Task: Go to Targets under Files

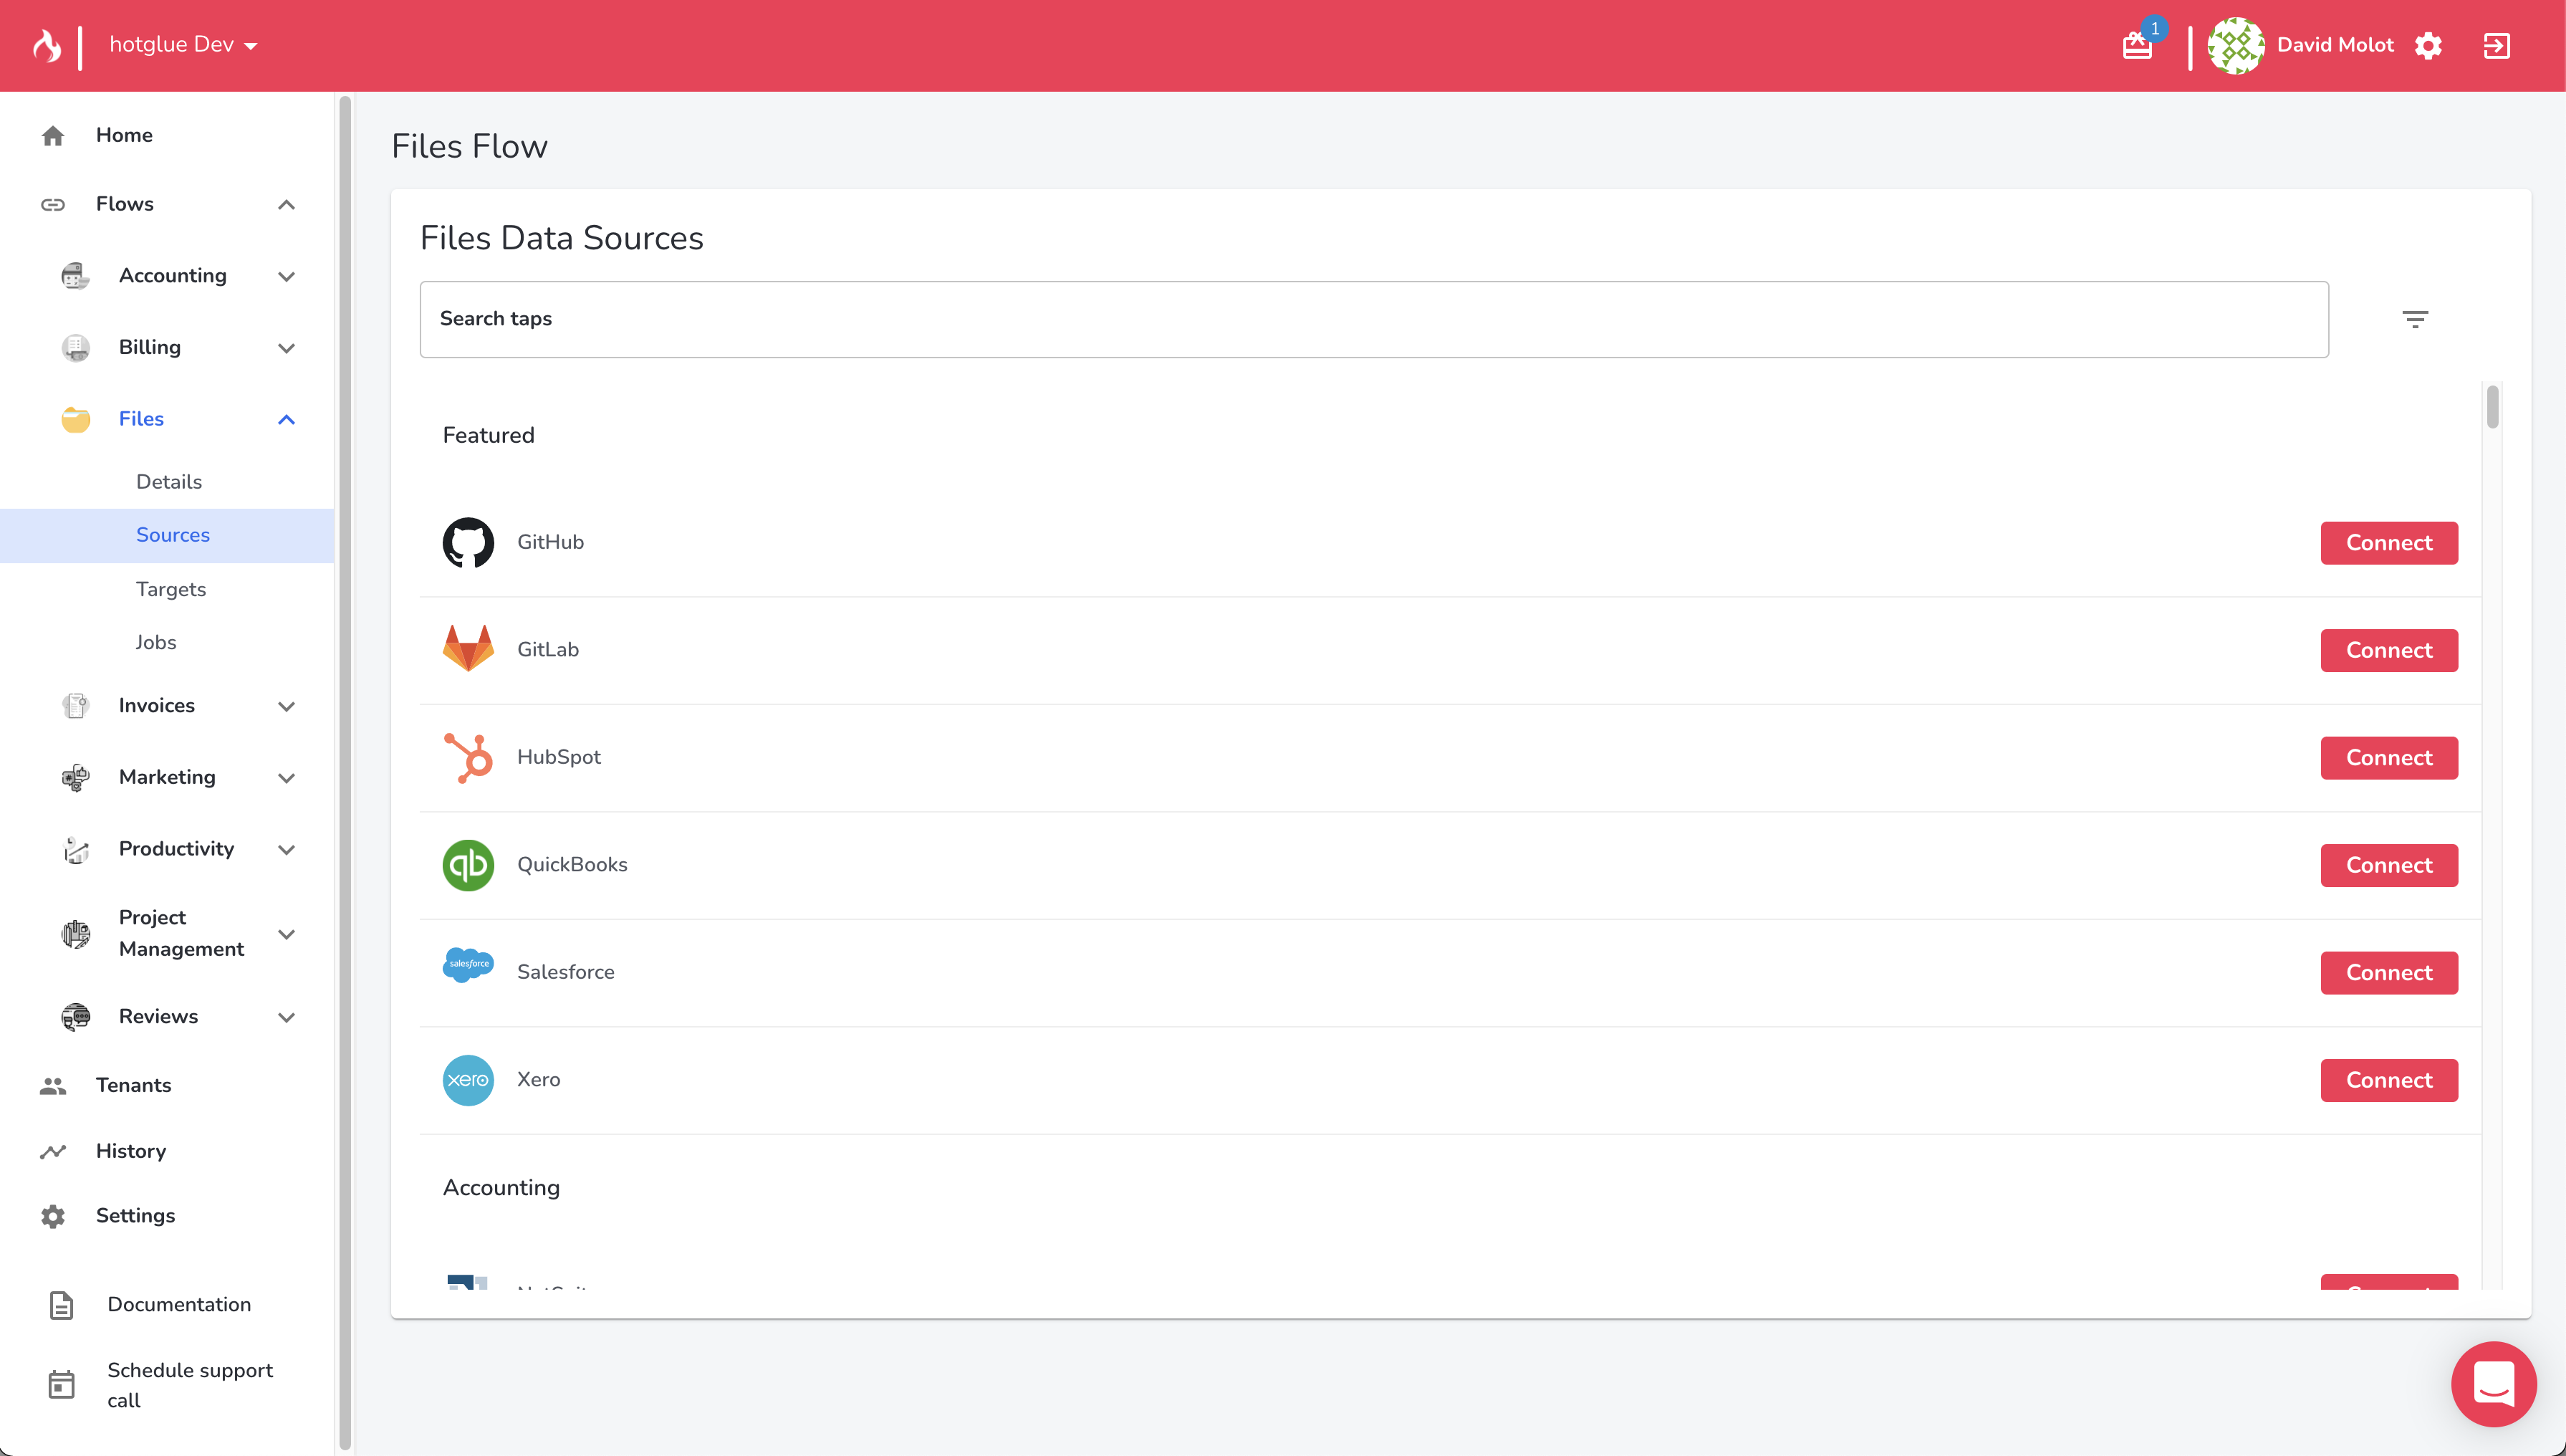Action: (171, 589)
